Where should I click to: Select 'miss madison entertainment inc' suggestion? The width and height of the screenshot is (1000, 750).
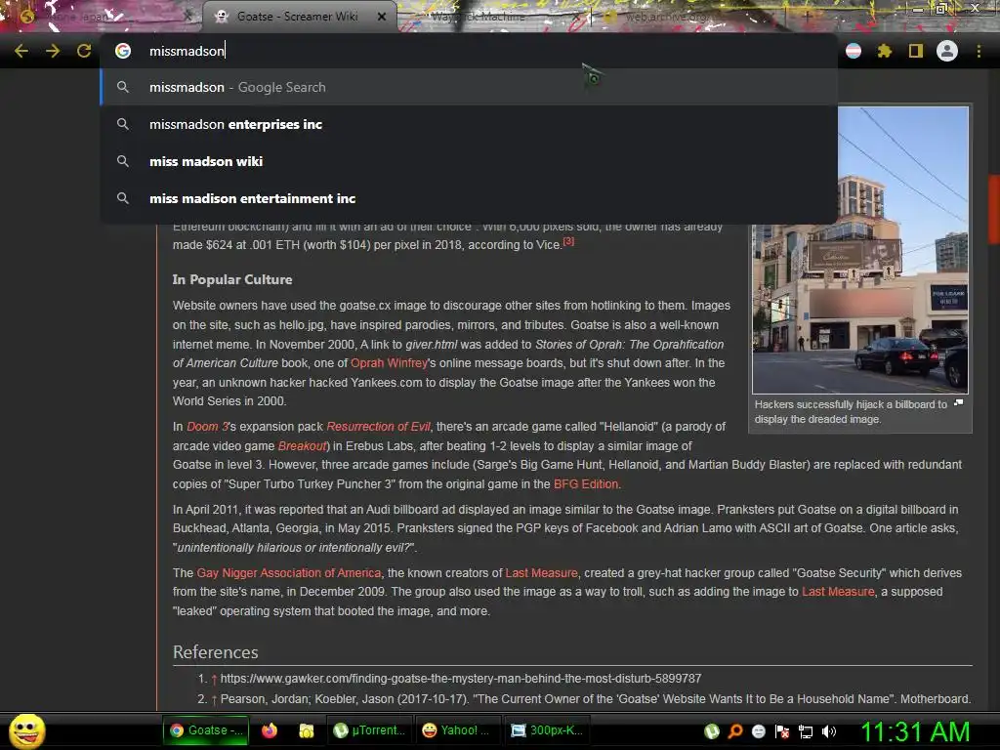point(469,198)
